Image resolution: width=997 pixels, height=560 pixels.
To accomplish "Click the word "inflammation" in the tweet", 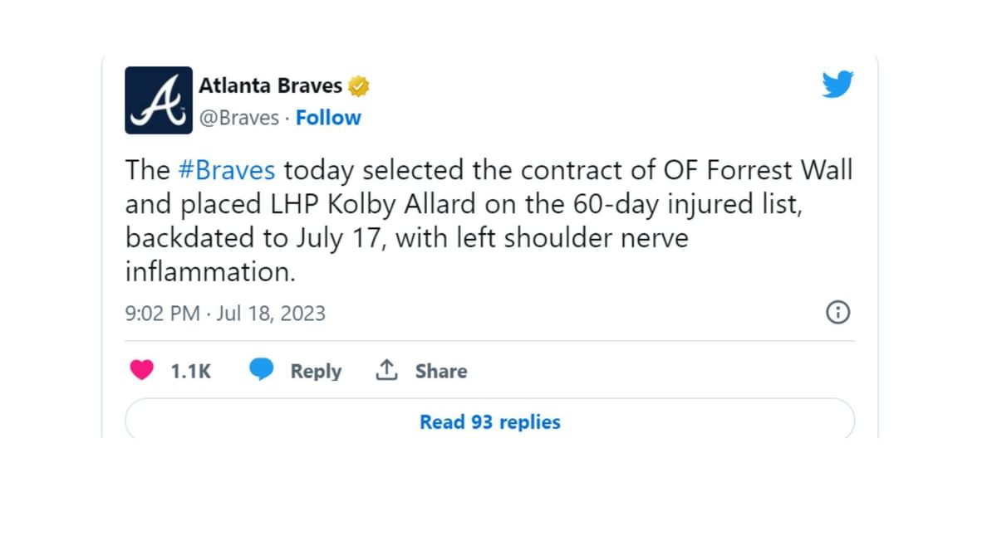I will pyautogui.click(x=210, y=271).
